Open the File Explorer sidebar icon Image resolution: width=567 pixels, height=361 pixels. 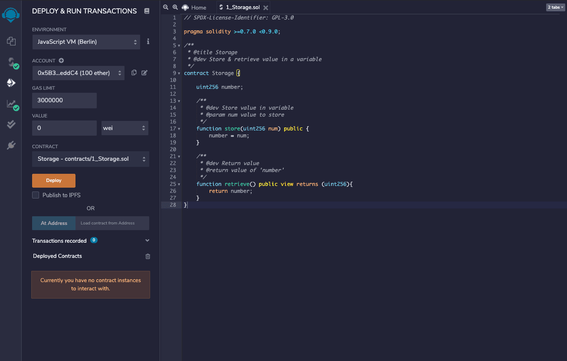pyautogui.click(x=11, y=41)
